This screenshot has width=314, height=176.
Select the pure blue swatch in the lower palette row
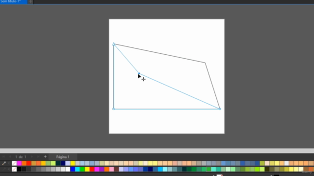click(x=73, y=169)
